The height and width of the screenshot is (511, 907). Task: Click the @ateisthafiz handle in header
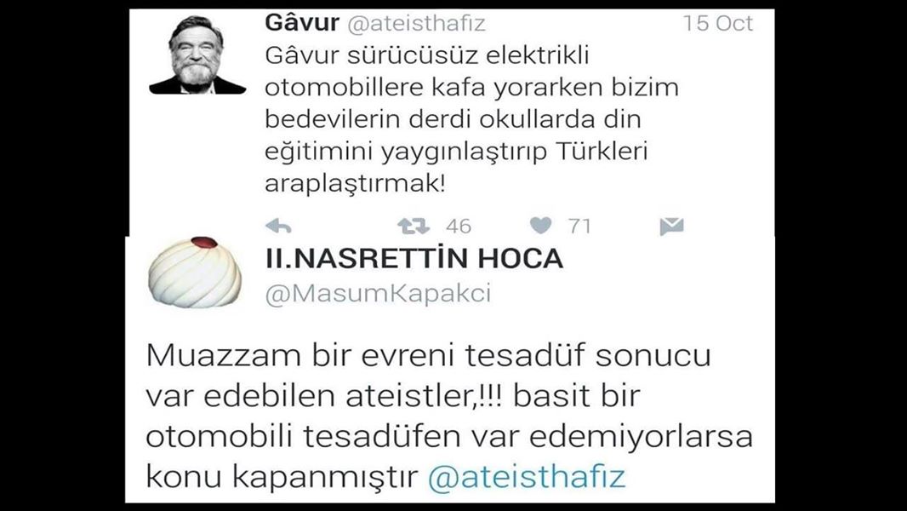(x=416, y=24)
